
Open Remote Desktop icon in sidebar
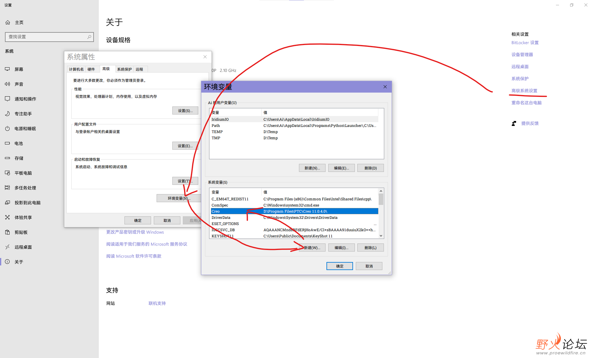pyautogui.click(x=7, y=247)
